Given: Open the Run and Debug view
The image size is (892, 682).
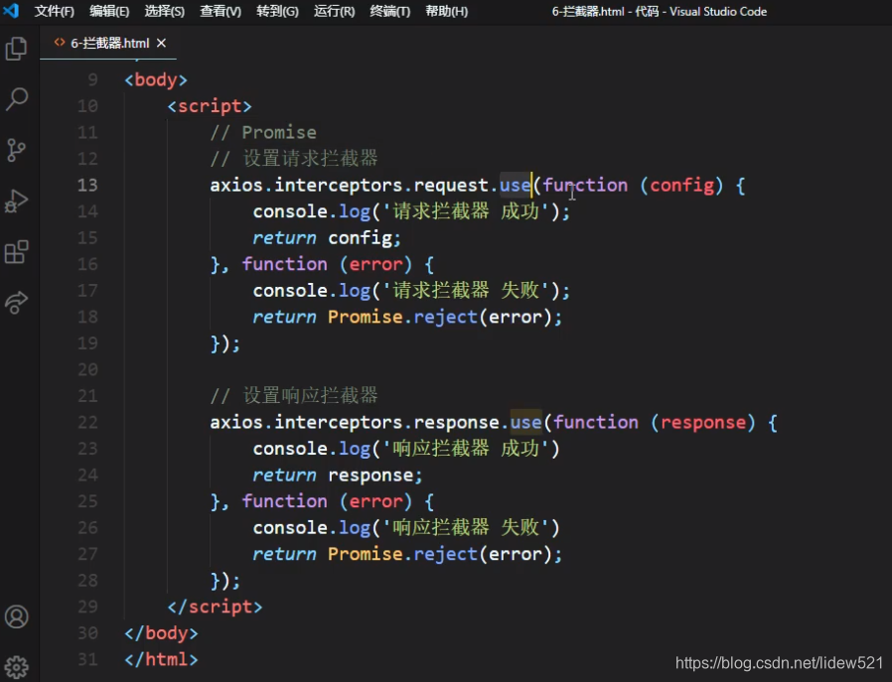Looking at the screenshot, I should [16, 201].
